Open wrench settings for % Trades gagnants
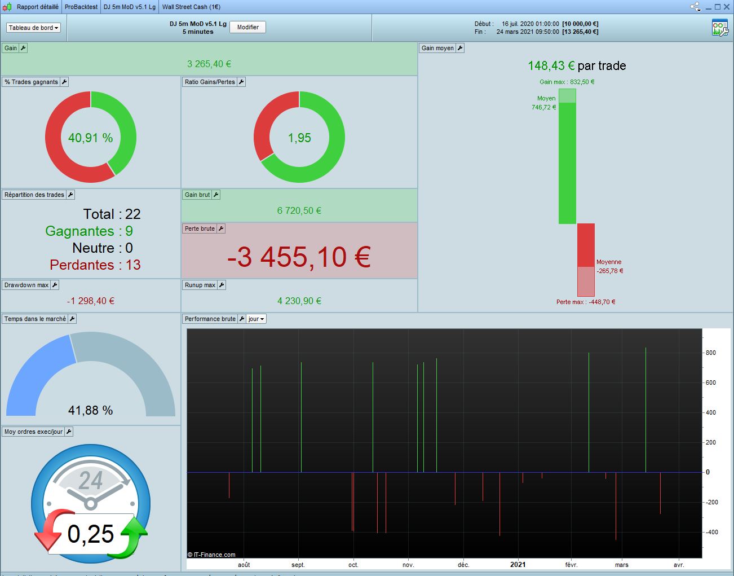Viewport: 734px width, 576px height. click(x=64, y=82)
